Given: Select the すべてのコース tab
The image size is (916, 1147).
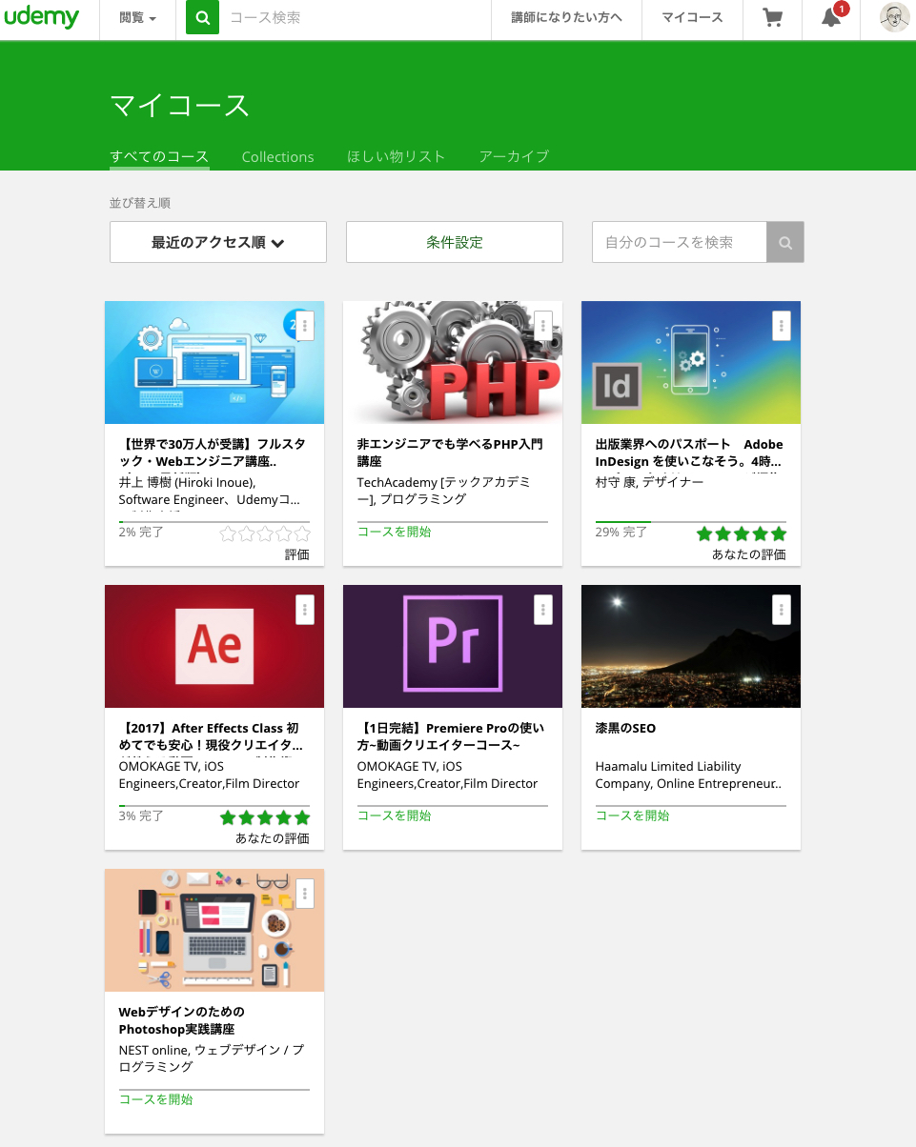Looking at the screenshot, I should pos(159,157).
